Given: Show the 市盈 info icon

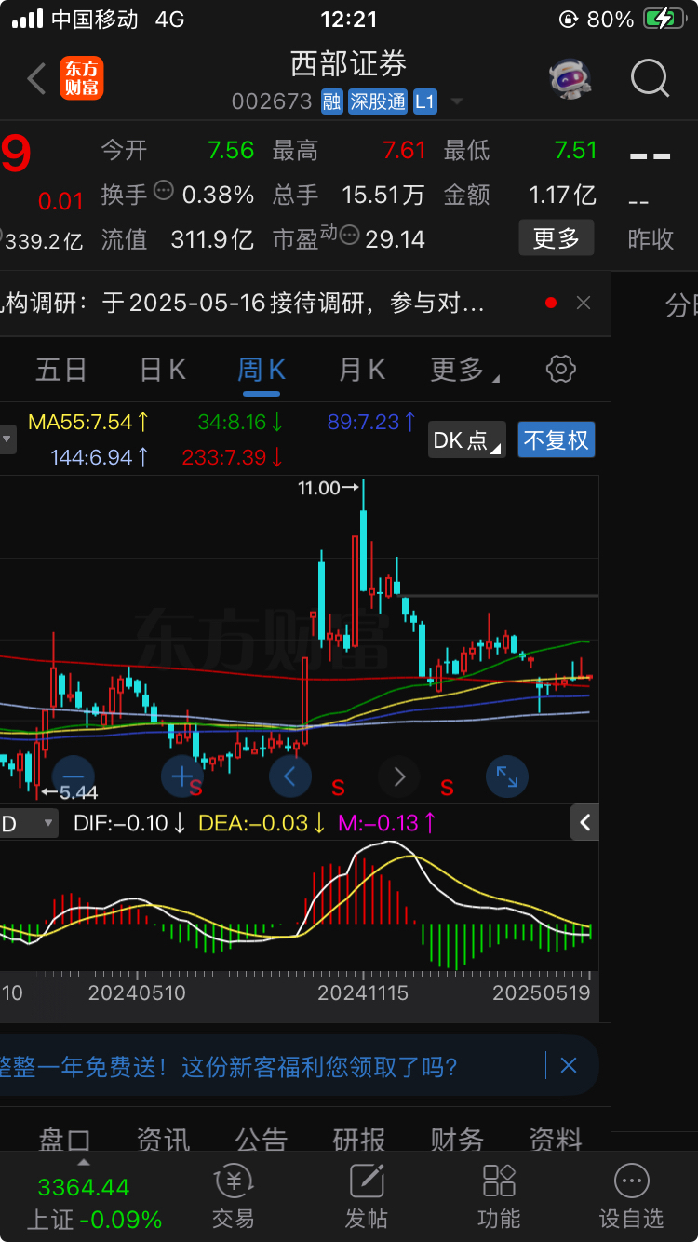Looking at the screenshot, I should (349, 235).
